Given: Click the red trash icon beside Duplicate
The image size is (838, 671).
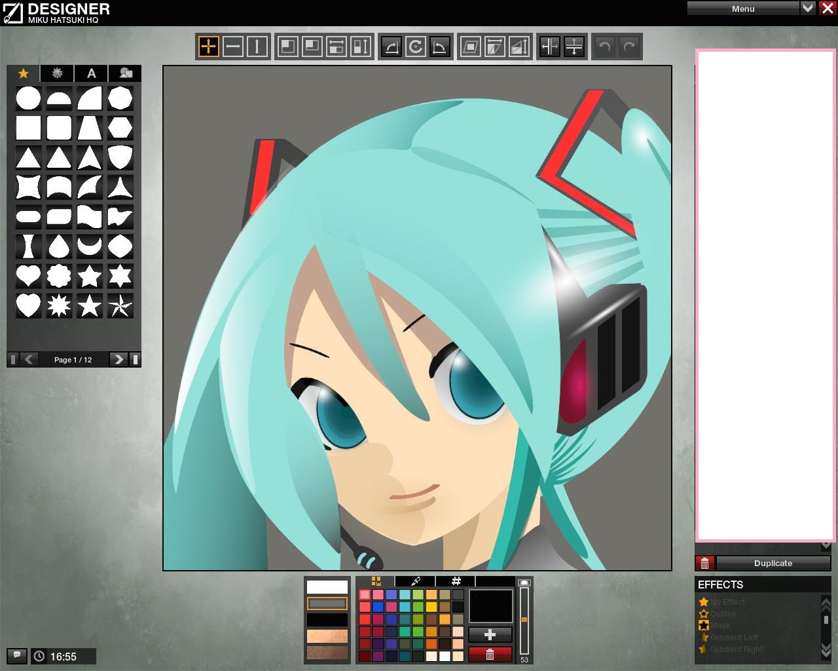Looking at the screenshot, I should pyautogui.click(x=704, y=564).
